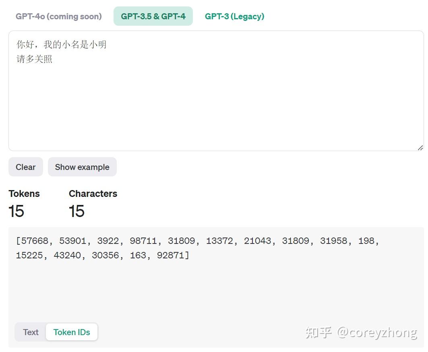Select the GPT-3.5 & GPT-4 tab
The height and width of the screenshot is (352, 428).
click(x=153, y=16)
